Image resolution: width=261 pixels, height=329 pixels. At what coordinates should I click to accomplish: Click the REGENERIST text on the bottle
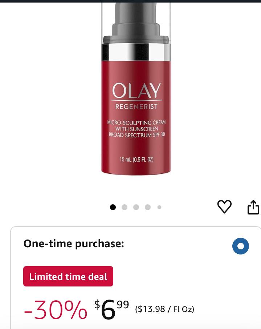[136, 107]
